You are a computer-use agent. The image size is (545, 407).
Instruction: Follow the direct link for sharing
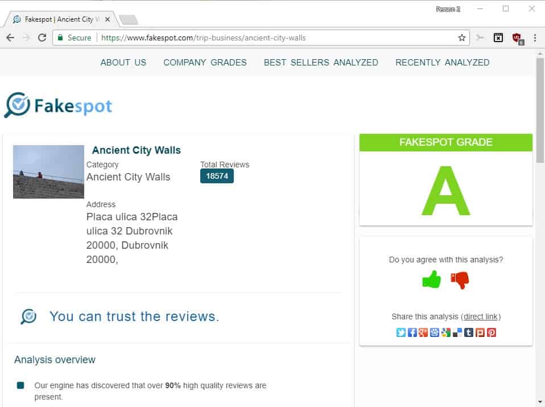click(x=481, y=316)
